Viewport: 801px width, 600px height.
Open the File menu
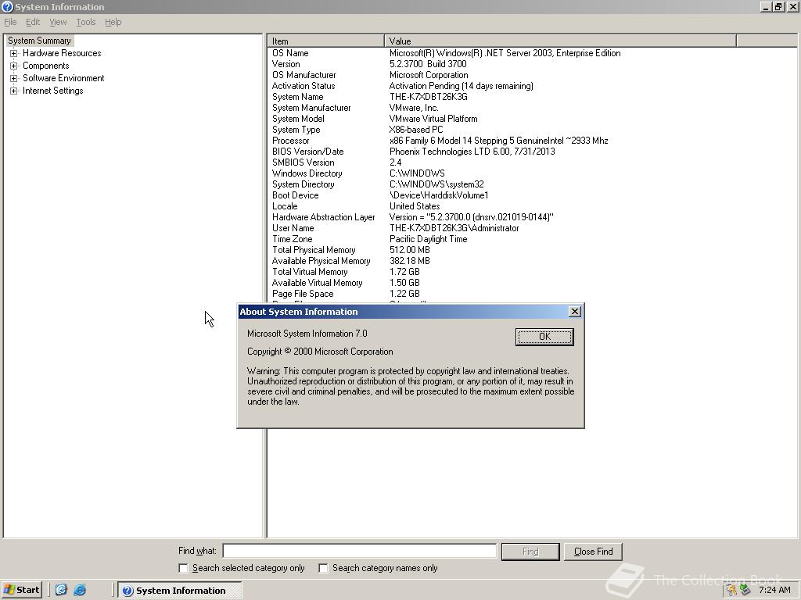click(x=10, y=22)
